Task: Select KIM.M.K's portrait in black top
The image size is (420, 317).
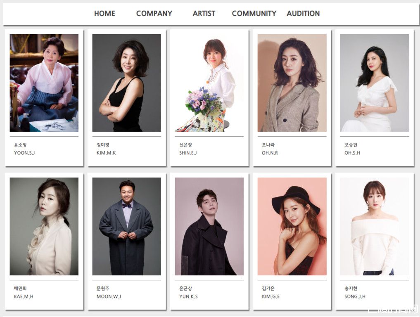Action: [127, 83]
